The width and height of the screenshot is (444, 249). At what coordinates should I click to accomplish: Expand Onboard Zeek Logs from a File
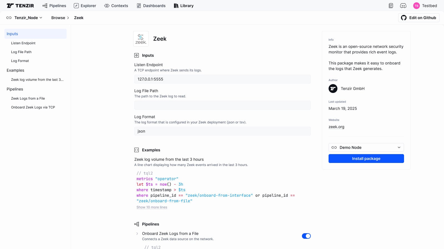coord(137,234)
